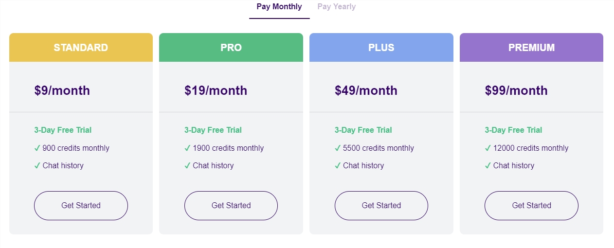Click the checkmark beside 12000 credits monthly
Screen dimensions: 614x248
pos(488,148)
